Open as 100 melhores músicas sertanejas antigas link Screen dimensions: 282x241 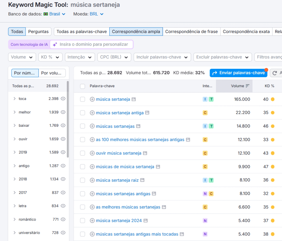pos(140,140)
